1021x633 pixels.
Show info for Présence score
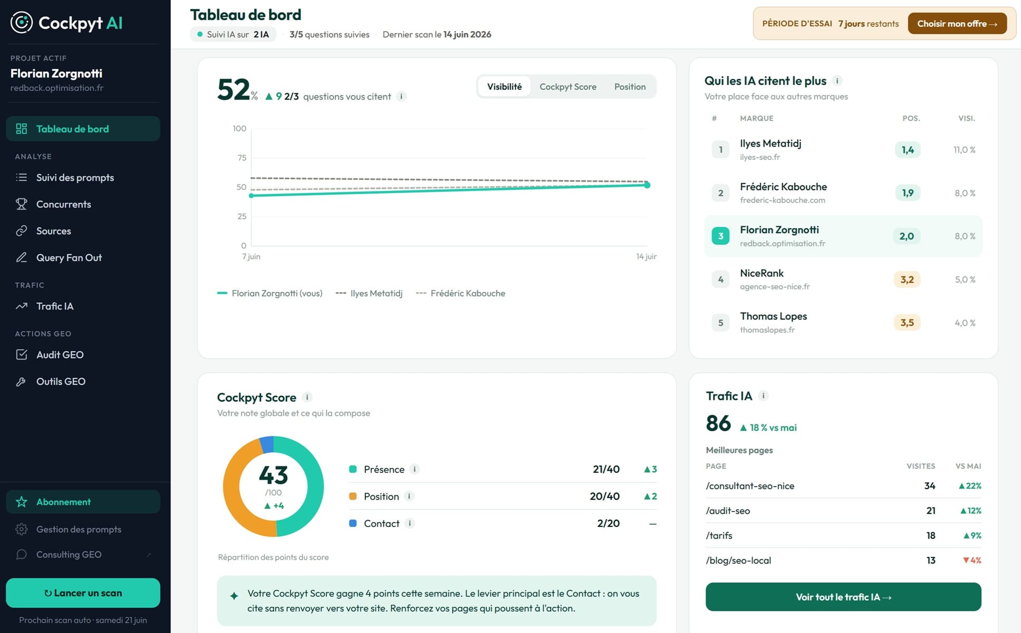(x=415, y=469)
